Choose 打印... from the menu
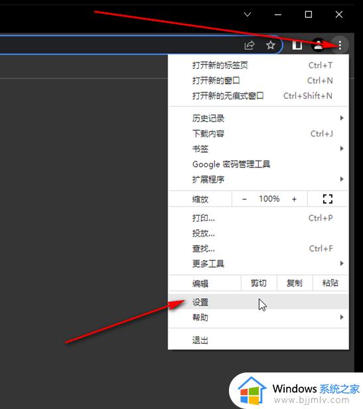 pyautogui.click(x=258, y=218)
